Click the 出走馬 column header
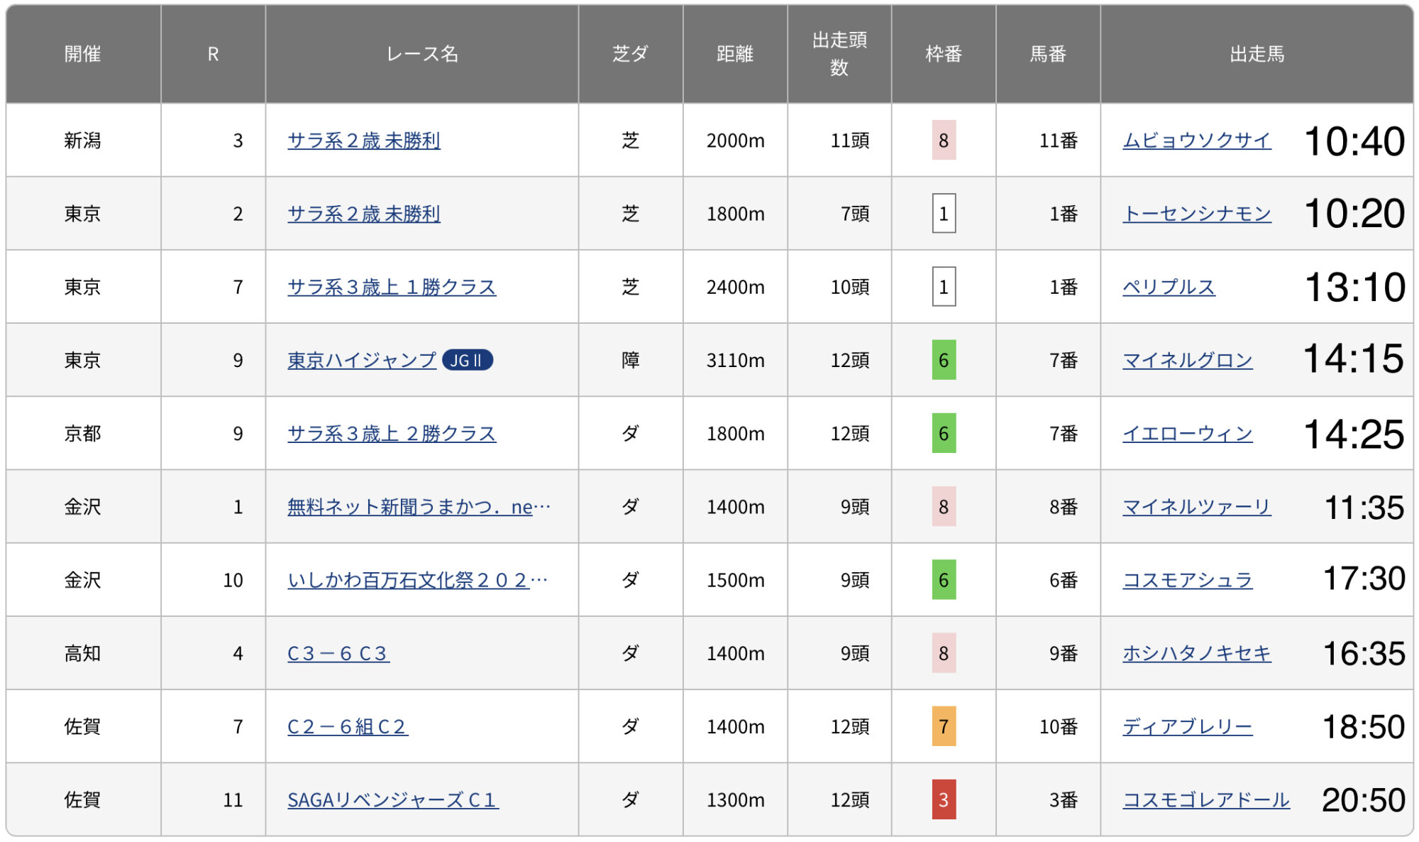 point(1256,54)
